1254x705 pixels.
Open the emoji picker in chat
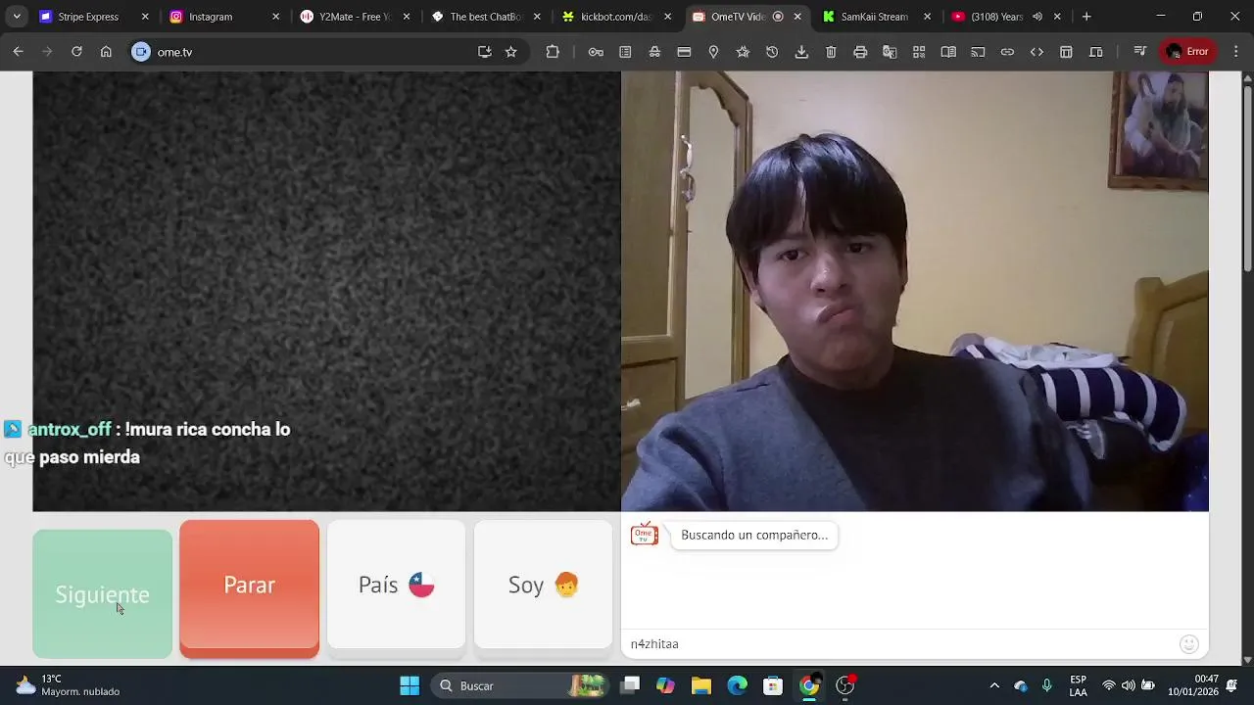(x=1189, y=644)
